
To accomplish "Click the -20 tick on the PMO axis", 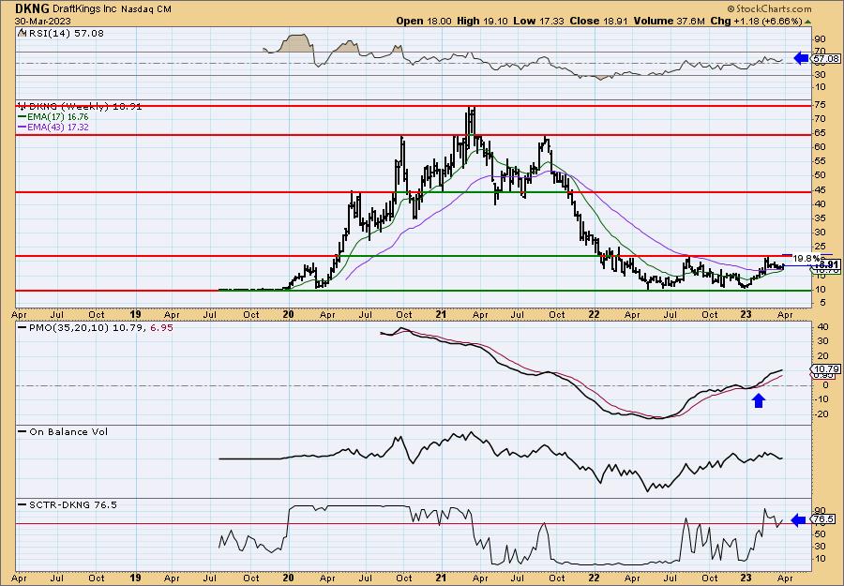I will coord(821,413).
